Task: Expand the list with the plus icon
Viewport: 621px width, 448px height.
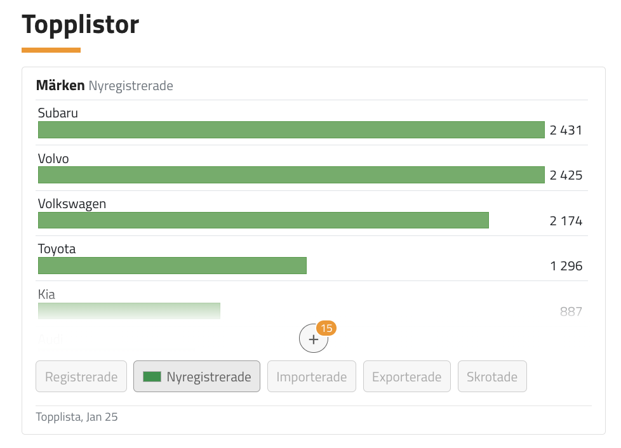Action: pyautogui.click(x=313, y=338)
